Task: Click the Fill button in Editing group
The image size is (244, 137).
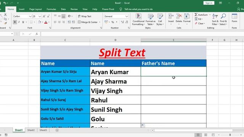Action: 198,19
